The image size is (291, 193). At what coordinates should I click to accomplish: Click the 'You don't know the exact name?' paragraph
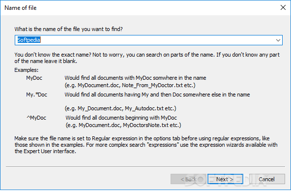147,58
